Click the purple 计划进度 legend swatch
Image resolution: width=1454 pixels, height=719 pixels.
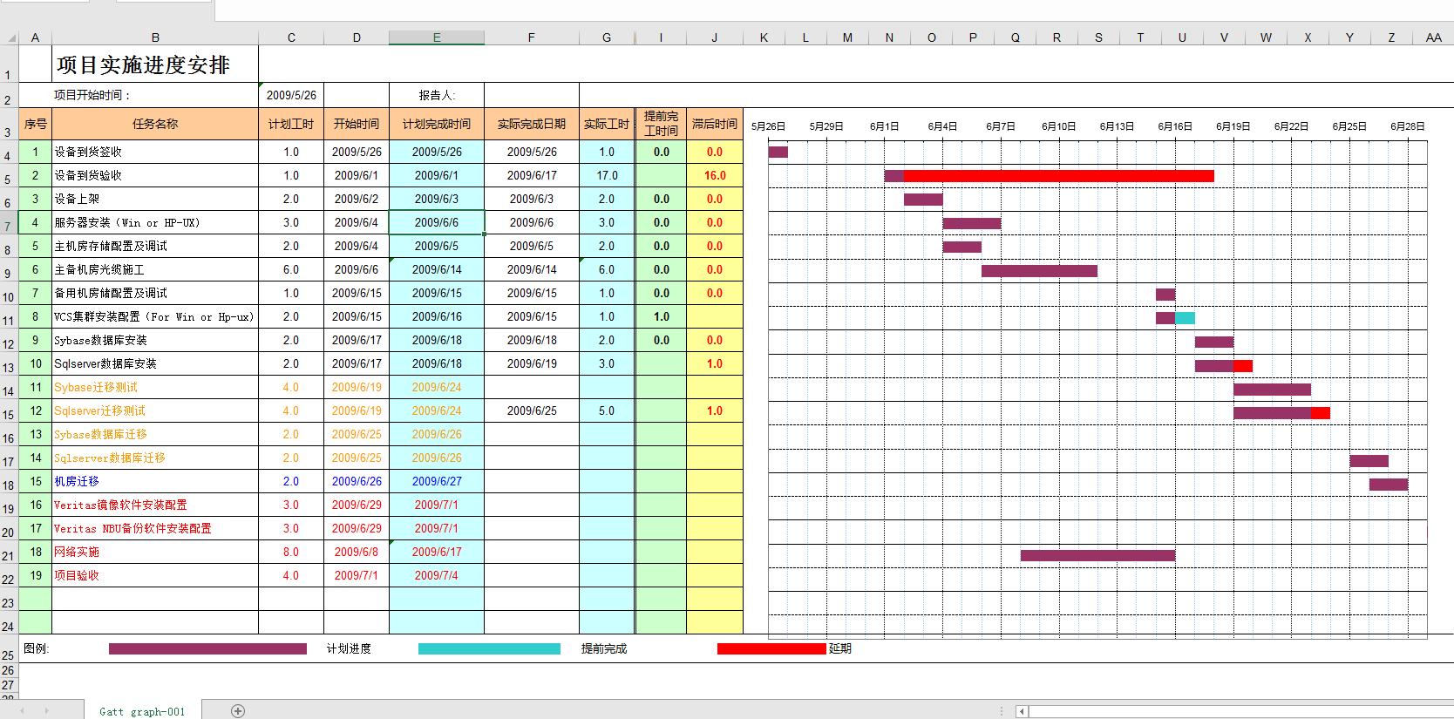(x=207, y=648)
